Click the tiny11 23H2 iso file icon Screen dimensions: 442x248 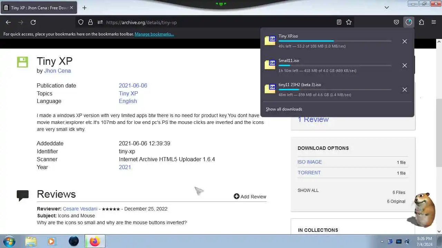[270, 89]
